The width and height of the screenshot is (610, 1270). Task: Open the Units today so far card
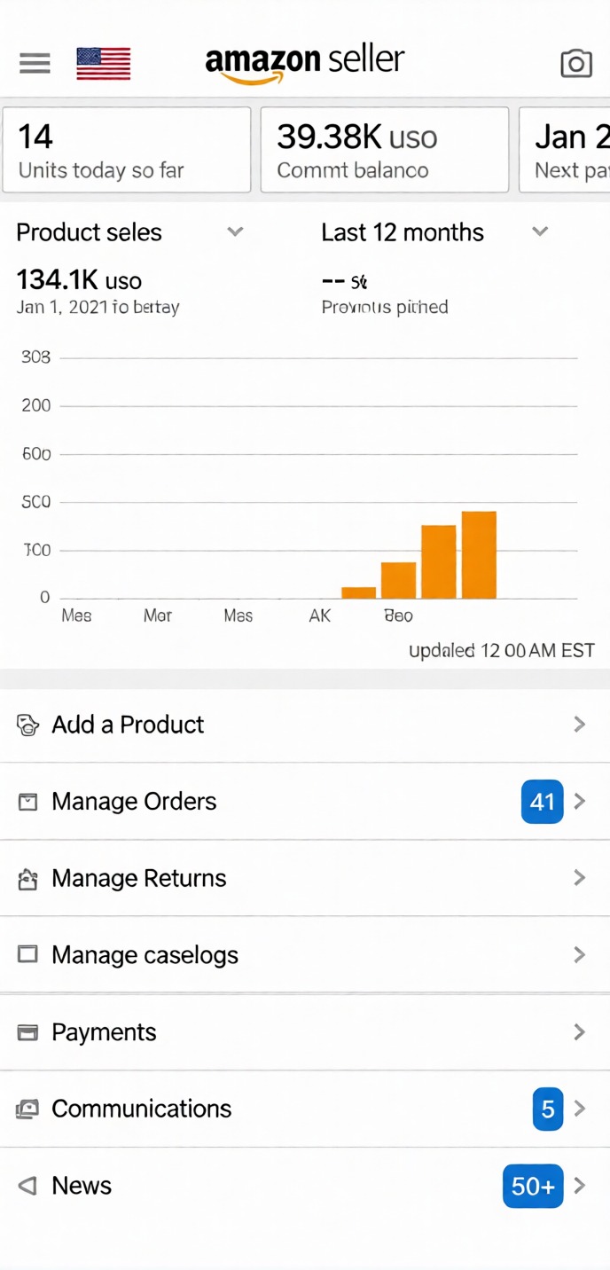pyautogui.click(x=127, y=150)
